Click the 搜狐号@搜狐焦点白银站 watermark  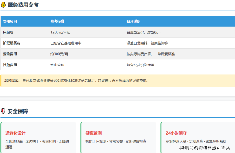[205, 148]
